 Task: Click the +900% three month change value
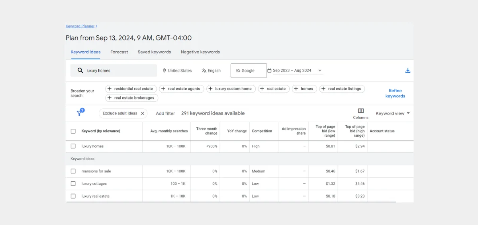[212, 146]
